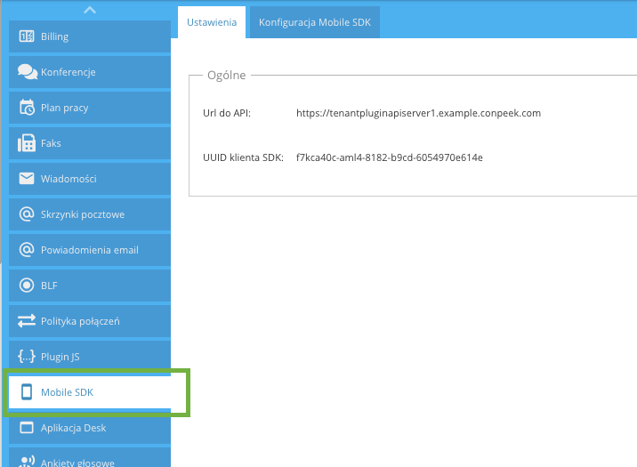The width and height of the screenshot is (637, 467).
Task: Collapse sidebar using the up chevron
Action: tap(90, 10)
